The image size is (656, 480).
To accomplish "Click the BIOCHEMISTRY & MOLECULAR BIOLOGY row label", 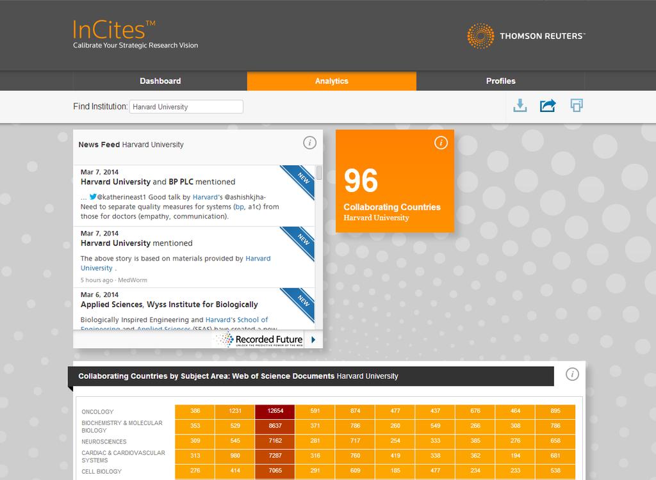I will pyautogui.click(x=122, y=426).
